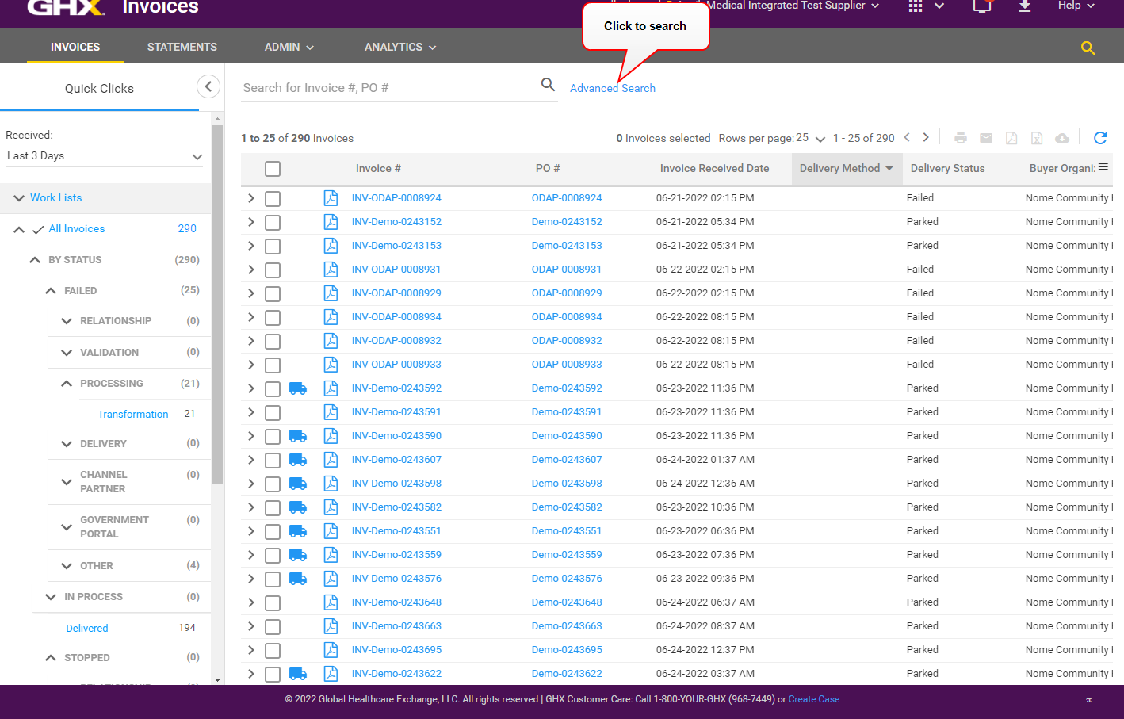1124x719 pixels.
Task: Select the checkbox for INV-ODAP-0008931
Action: tap(273, 270)
